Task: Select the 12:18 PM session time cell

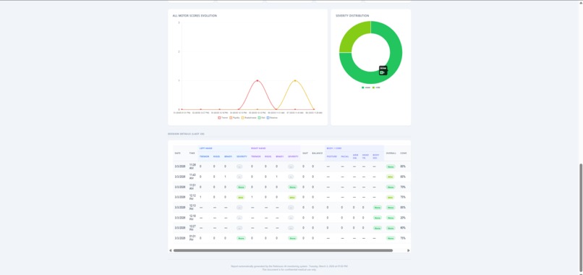Action: [x=192, y=217]
